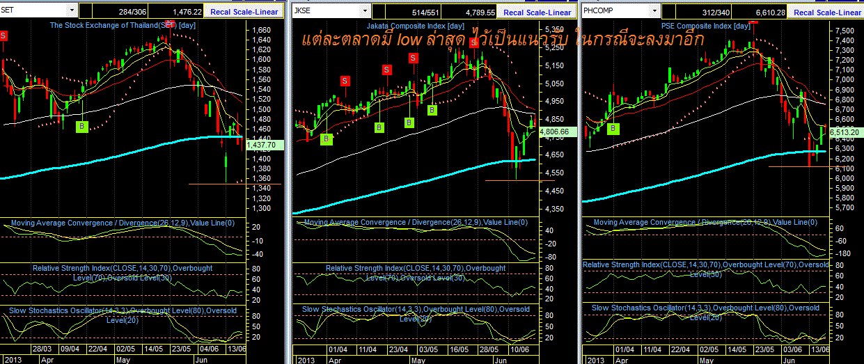This screenshot has height=364, width=864.
Task: Click the red S marker at SET chart left edge
Action: pos(3,36)
